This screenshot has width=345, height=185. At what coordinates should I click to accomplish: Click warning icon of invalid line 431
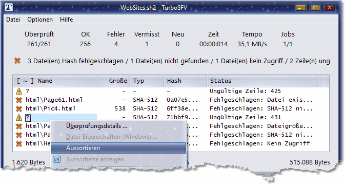click(x=19, y=118)
